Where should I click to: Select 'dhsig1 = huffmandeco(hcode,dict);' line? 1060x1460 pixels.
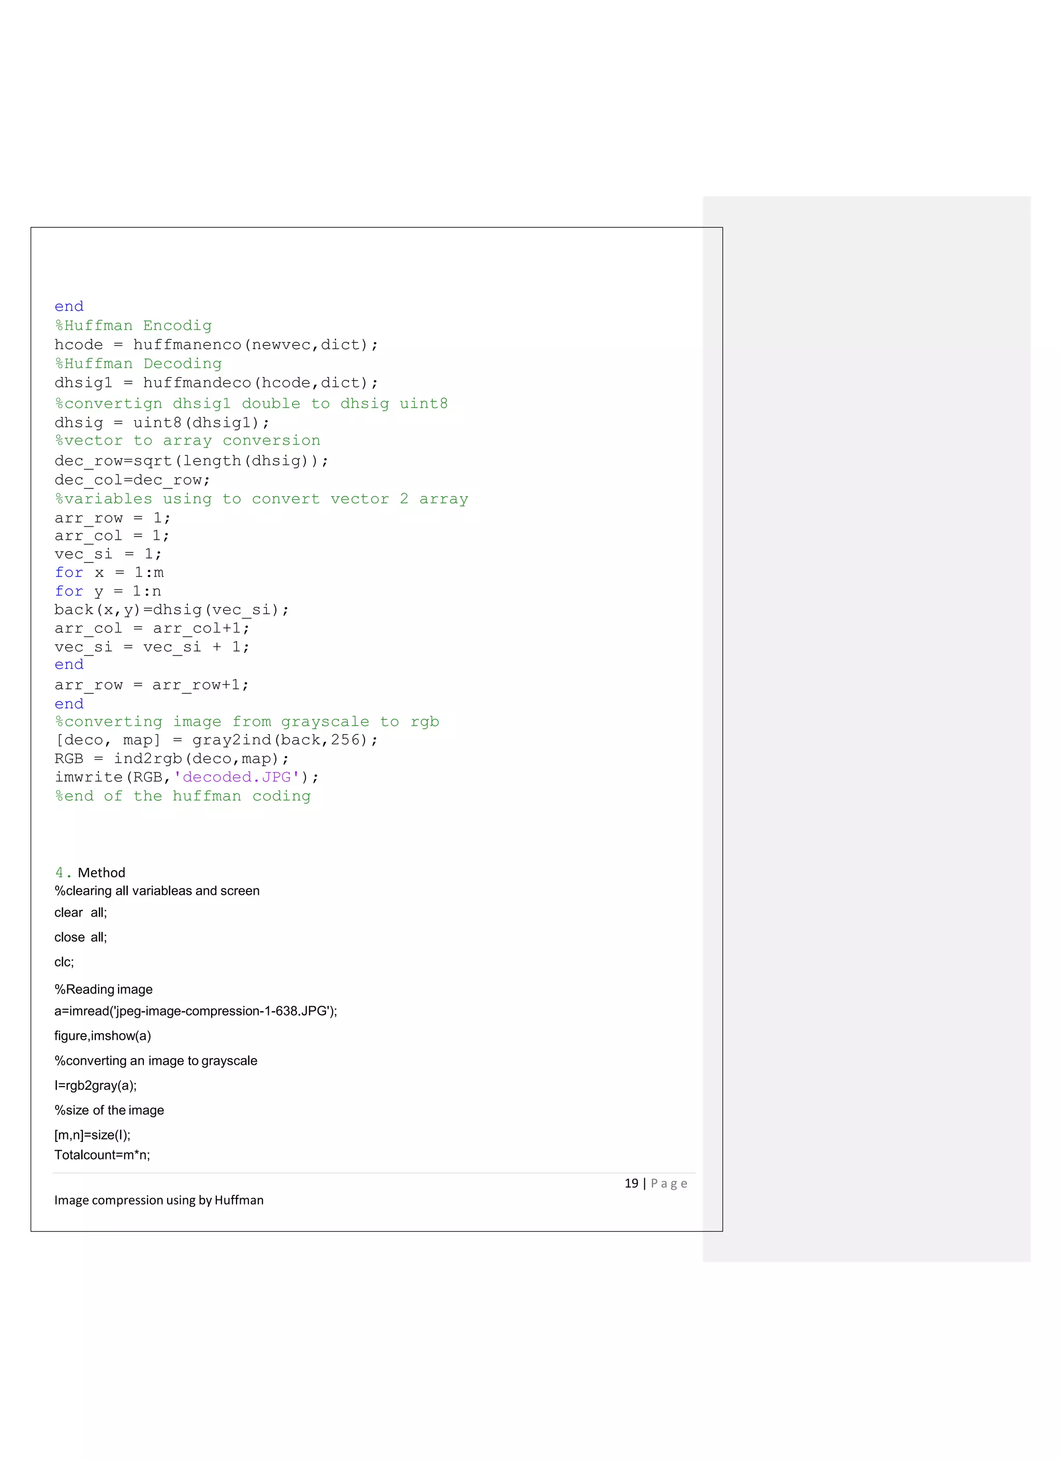[x=216, y=383]
